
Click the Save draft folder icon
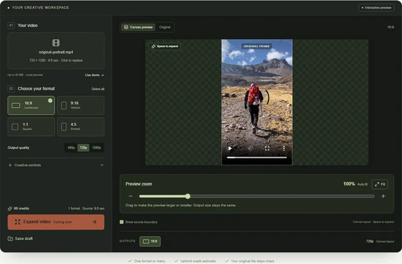(10, 239)
